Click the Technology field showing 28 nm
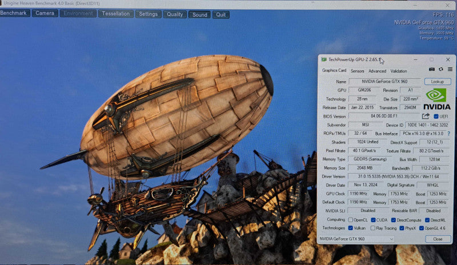The height and width of the screenshot is (265, 457). pyautogui.click(x=362, y=99)
